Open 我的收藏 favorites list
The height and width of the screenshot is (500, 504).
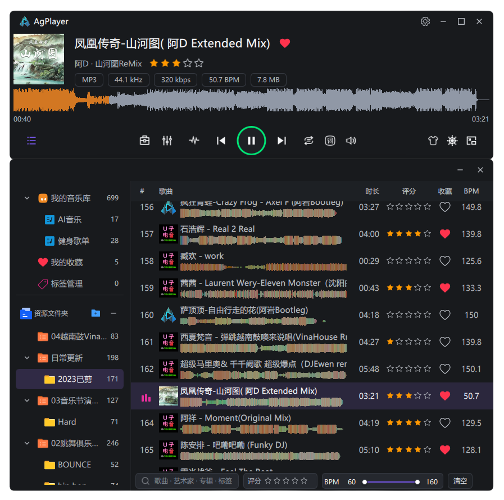click(70, 262)
